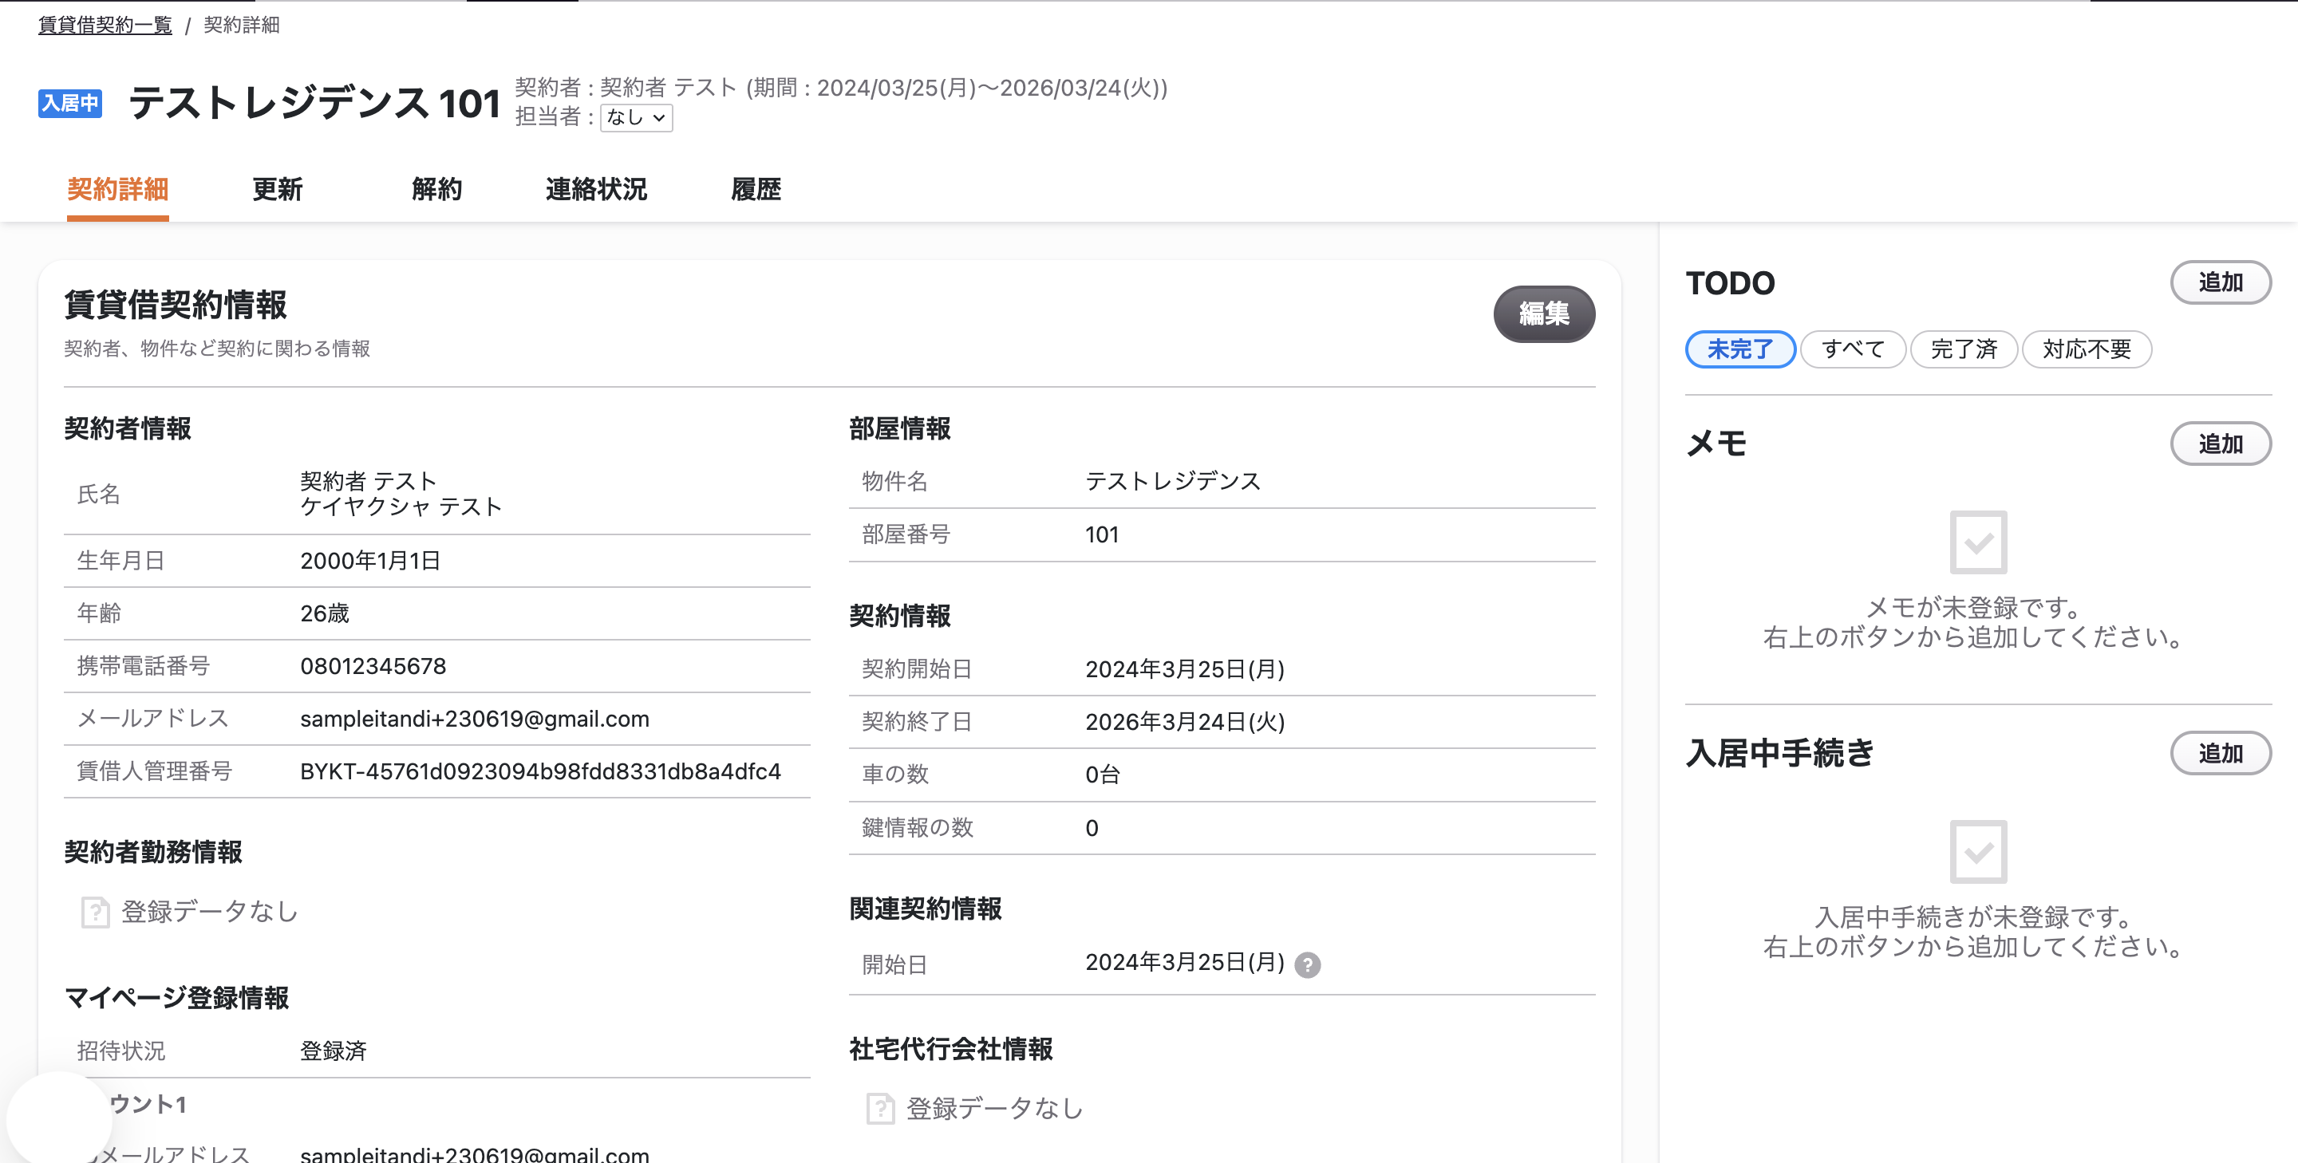Switch to the 更新 tab

point(278,189)
